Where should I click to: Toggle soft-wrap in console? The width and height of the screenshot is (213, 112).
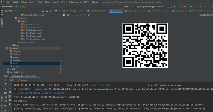pos(10,93)
